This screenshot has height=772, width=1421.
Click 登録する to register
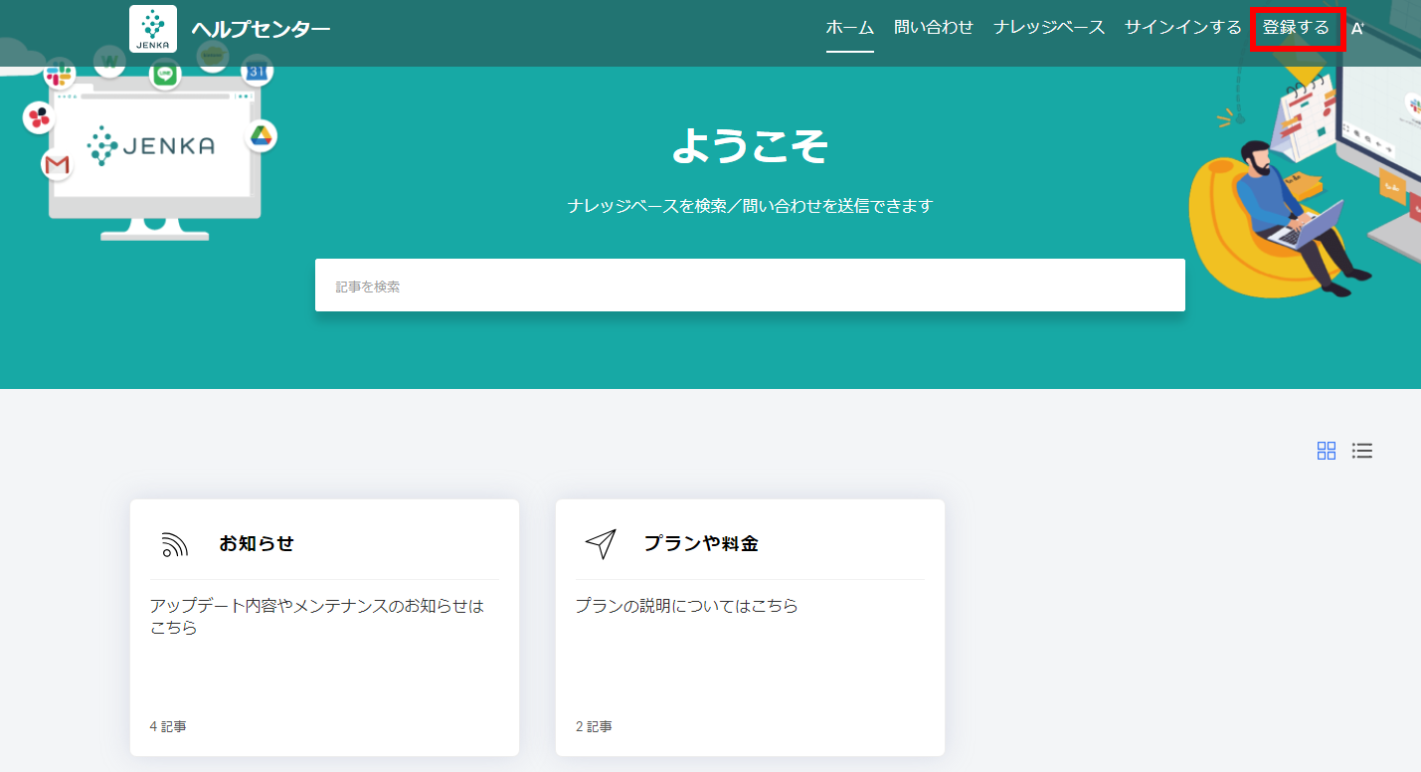[x=1296, y=28]
